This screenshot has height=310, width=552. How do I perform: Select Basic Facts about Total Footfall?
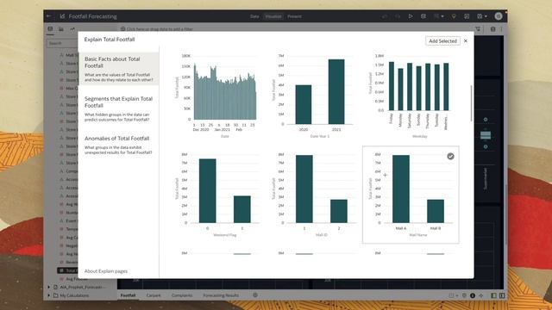pyautogui.click(x=119, y=69)
